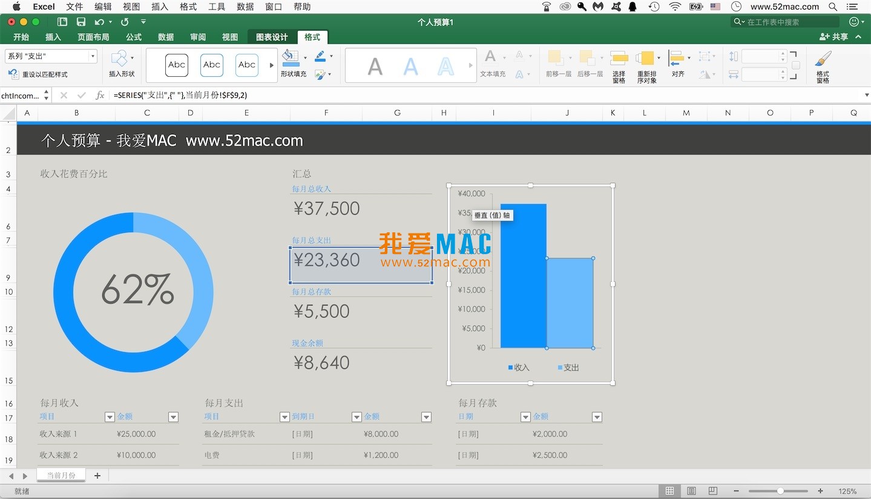The height and width of the screenshot is (499, 871).
Task: Zoom out with the minus button
Action: coord(736,491)
